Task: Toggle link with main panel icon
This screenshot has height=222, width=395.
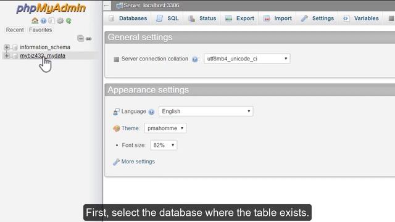Action: 88,39
